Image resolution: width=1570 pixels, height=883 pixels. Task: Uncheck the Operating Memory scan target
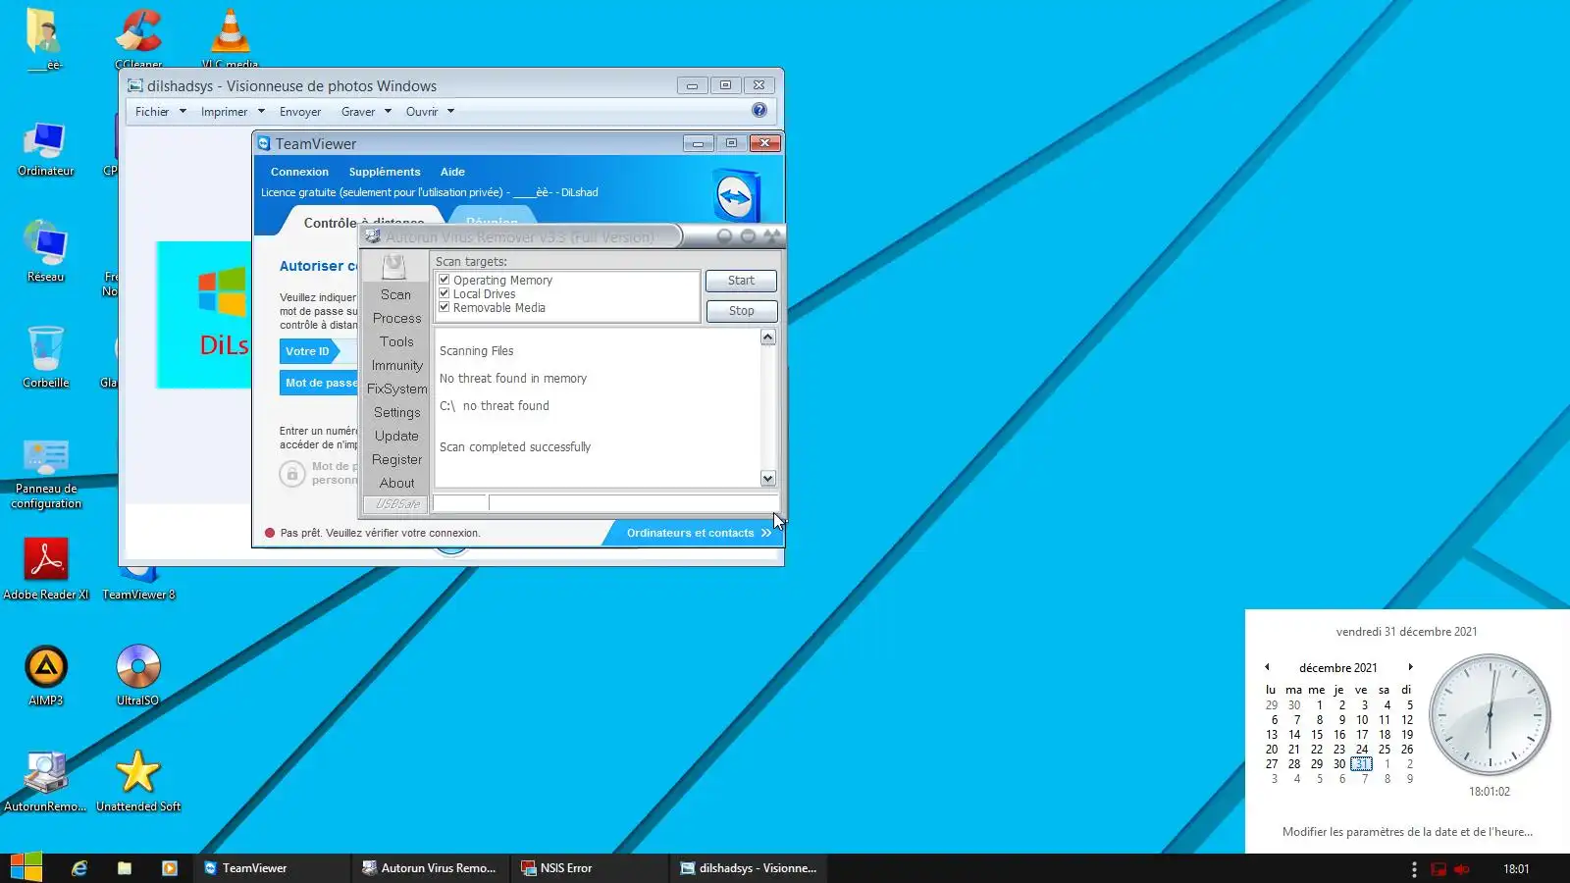(x=445, y=280)
